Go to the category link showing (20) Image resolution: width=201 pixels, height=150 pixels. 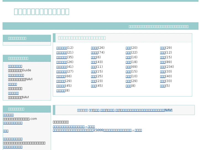[x=128, y=48]
